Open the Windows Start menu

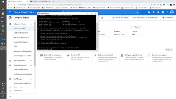[x=3, y=2]
